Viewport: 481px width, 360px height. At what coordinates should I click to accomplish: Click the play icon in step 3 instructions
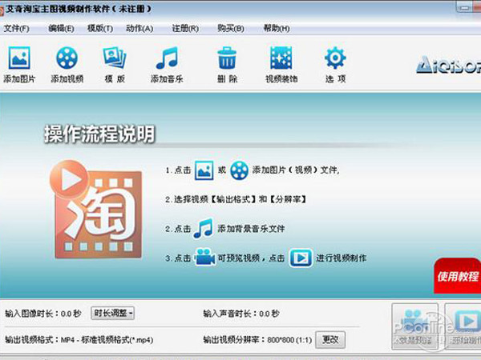coord(301,258)
